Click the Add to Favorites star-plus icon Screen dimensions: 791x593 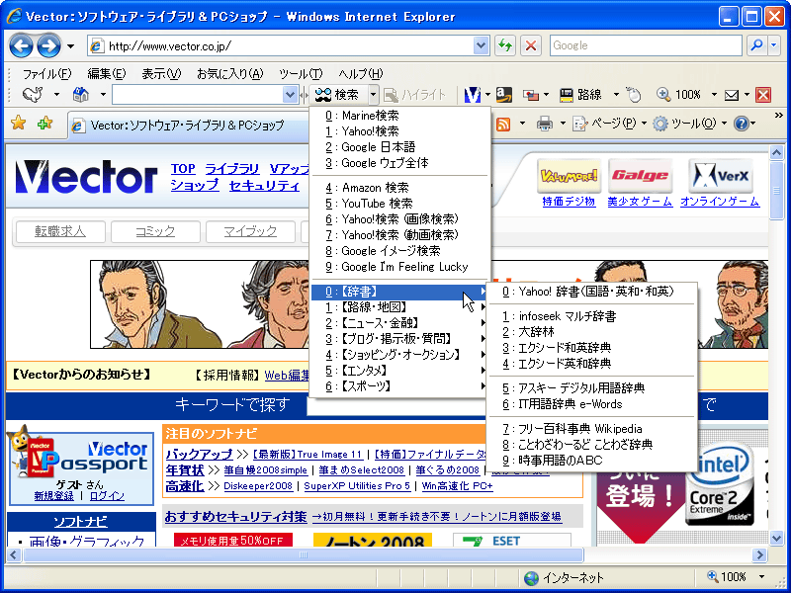(44, 123)
